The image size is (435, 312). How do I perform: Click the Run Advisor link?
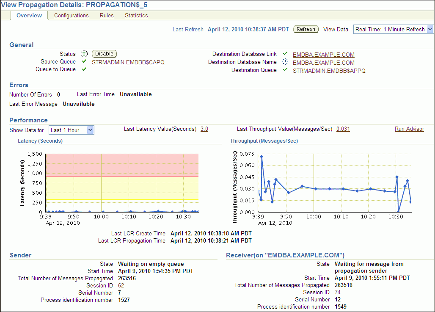pos(409,129)
